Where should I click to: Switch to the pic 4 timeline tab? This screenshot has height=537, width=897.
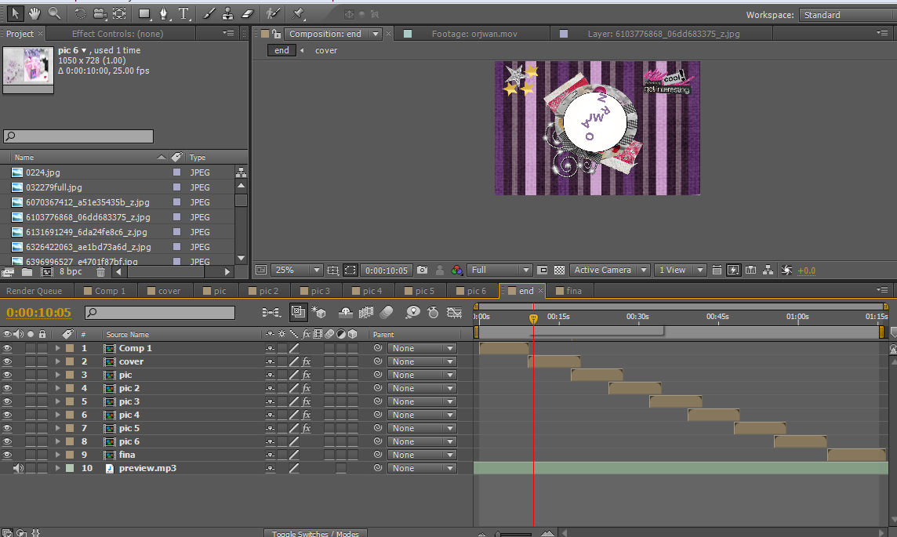367,291
